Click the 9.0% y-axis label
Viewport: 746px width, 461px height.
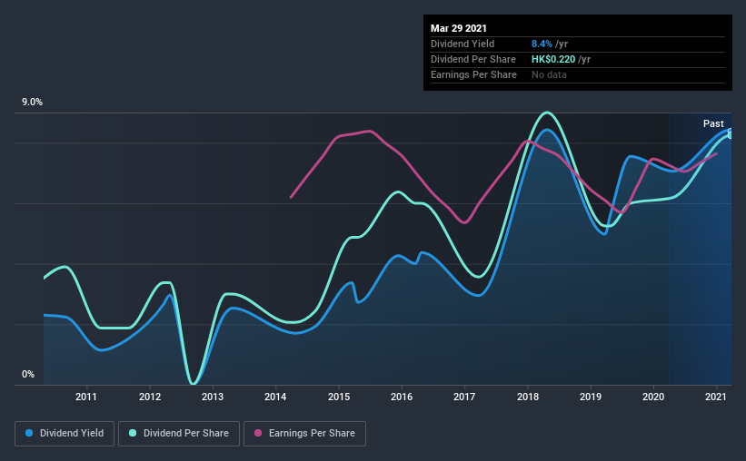pyautogui.click(x=32, y=103)
